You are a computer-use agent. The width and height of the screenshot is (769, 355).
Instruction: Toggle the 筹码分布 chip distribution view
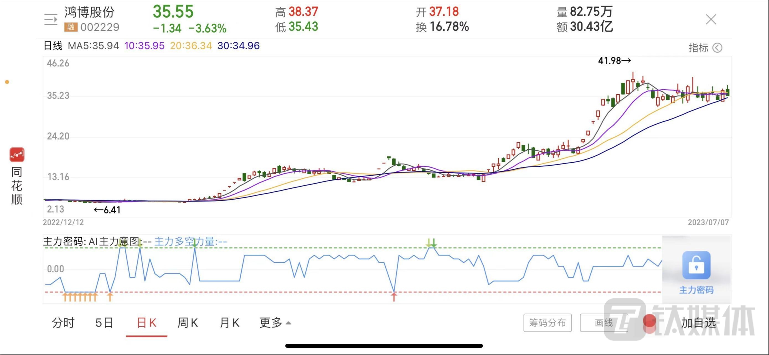[547, 322]
